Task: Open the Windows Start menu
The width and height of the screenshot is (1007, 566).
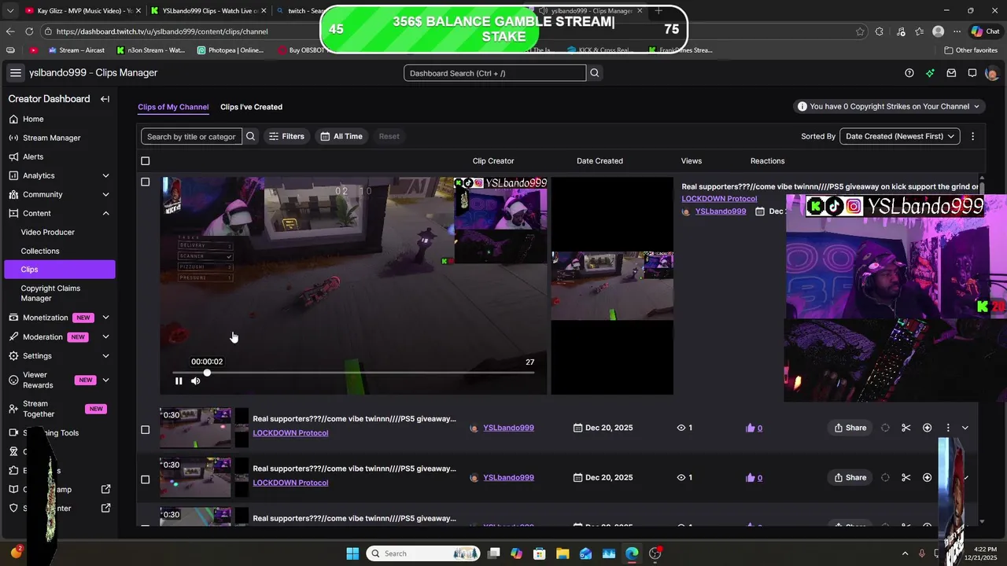Action: coord(352,553)
